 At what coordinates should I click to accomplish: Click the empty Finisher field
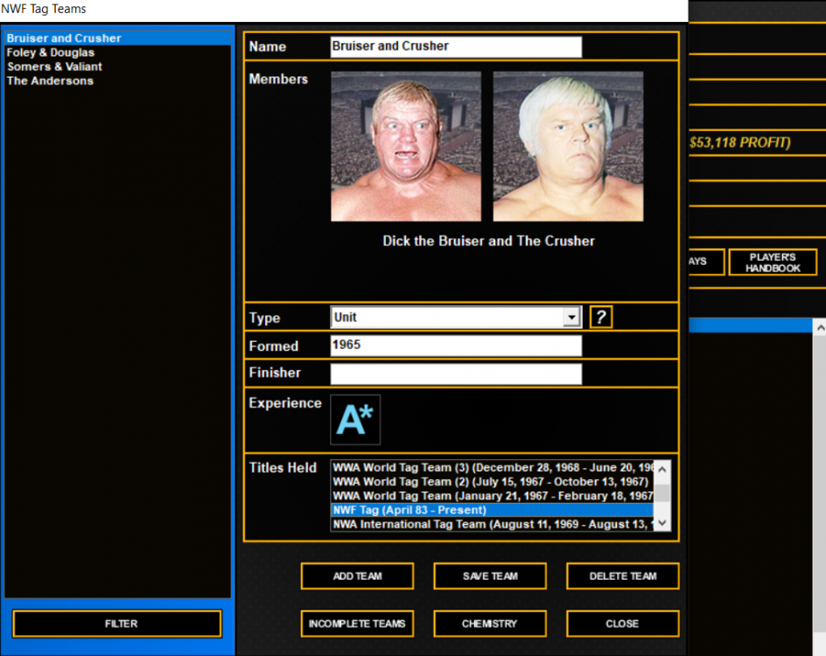click(455, 374)
